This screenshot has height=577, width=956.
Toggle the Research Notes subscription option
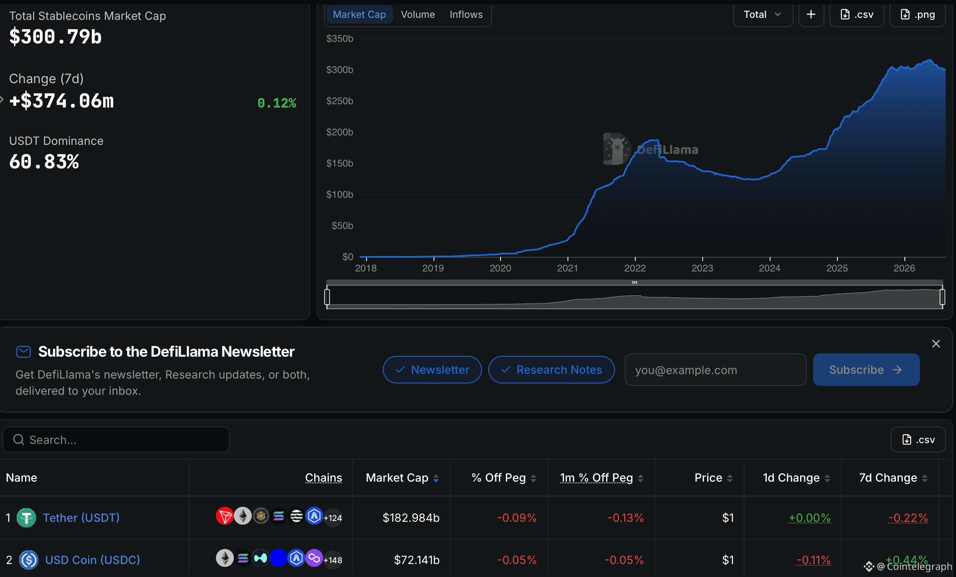(551, 370)
